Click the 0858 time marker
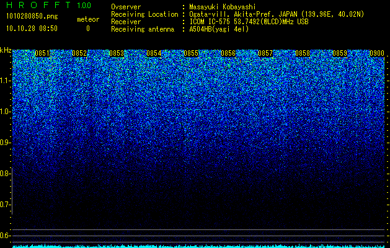Viewport: 390px width, 248px height. coord(303,53)
